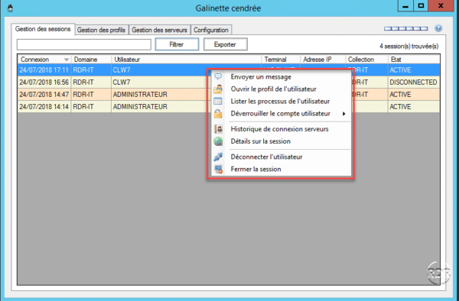459x301 pixels.
Task: Choose Déconnecter l'utilisateur menu entry
Action: 266,157
